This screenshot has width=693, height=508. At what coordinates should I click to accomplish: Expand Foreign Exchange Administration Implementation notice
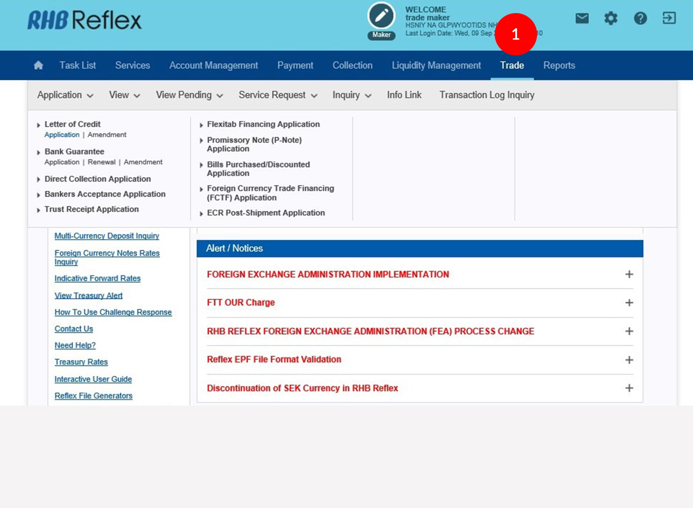coord(629,274)
